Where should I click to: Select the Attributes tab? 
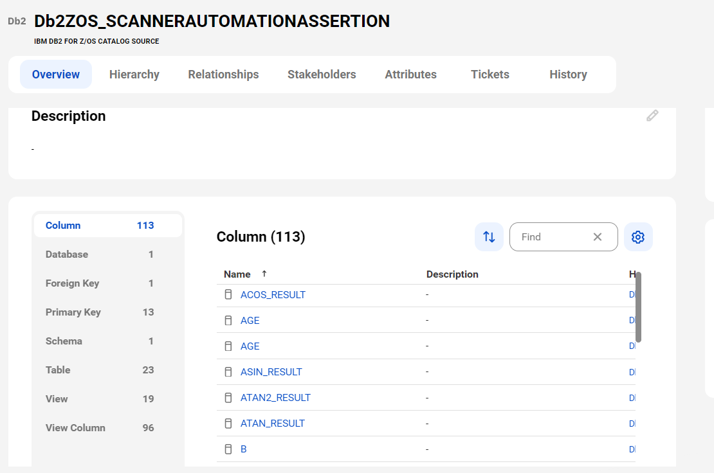(x=411, y=75)
